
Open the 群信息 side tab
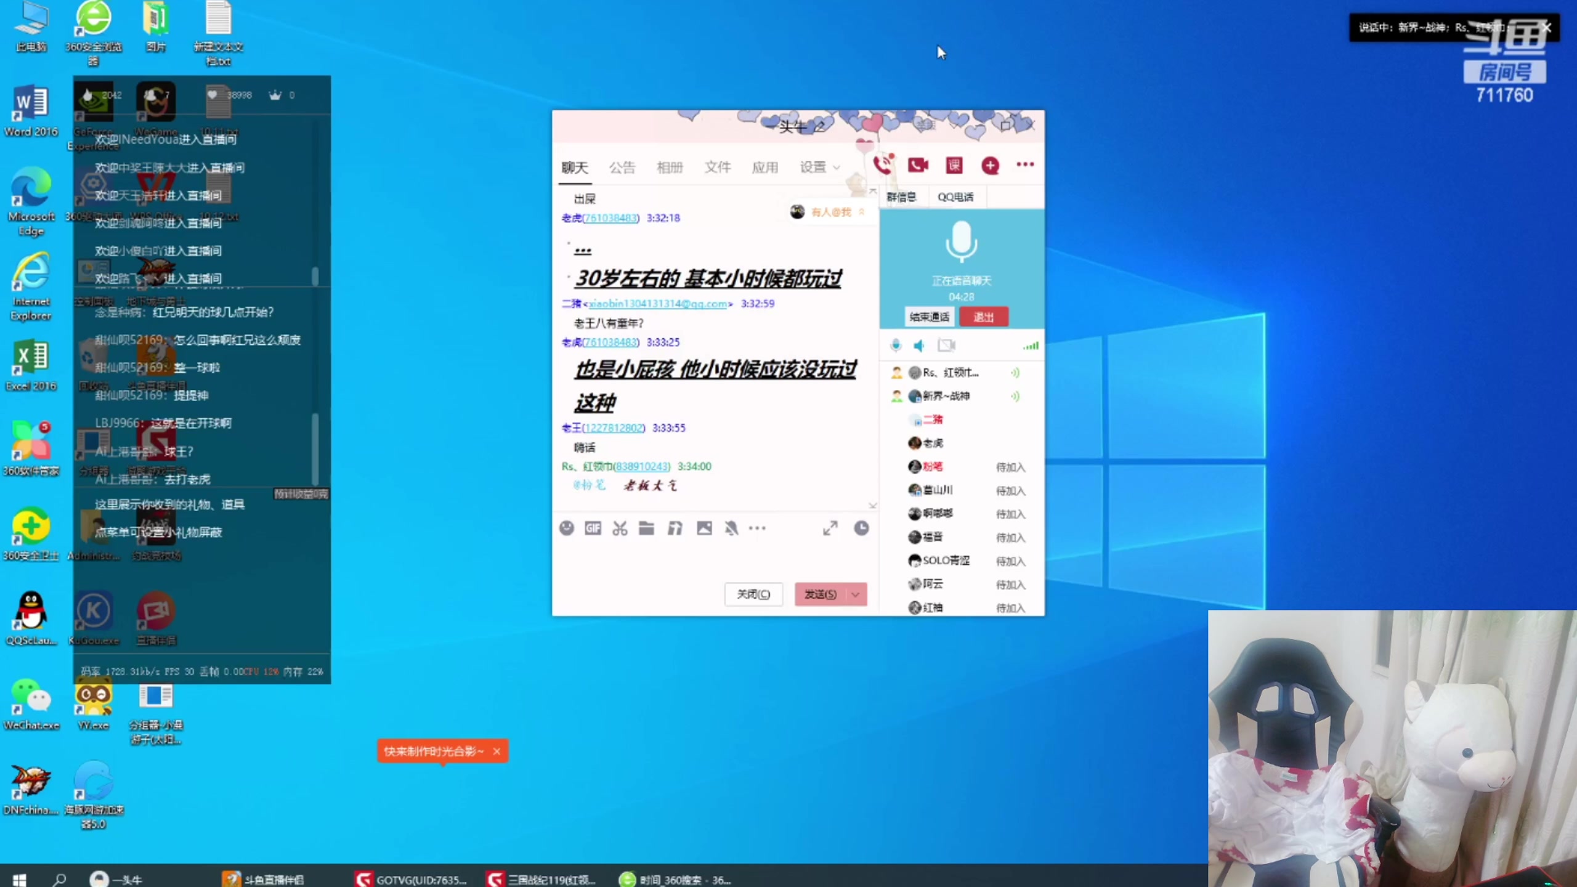(x=901, y=196)
